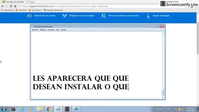Click the download arrow icon
Image resolution: width=199 pixels, height=112 pixels.
click(148, 16)
